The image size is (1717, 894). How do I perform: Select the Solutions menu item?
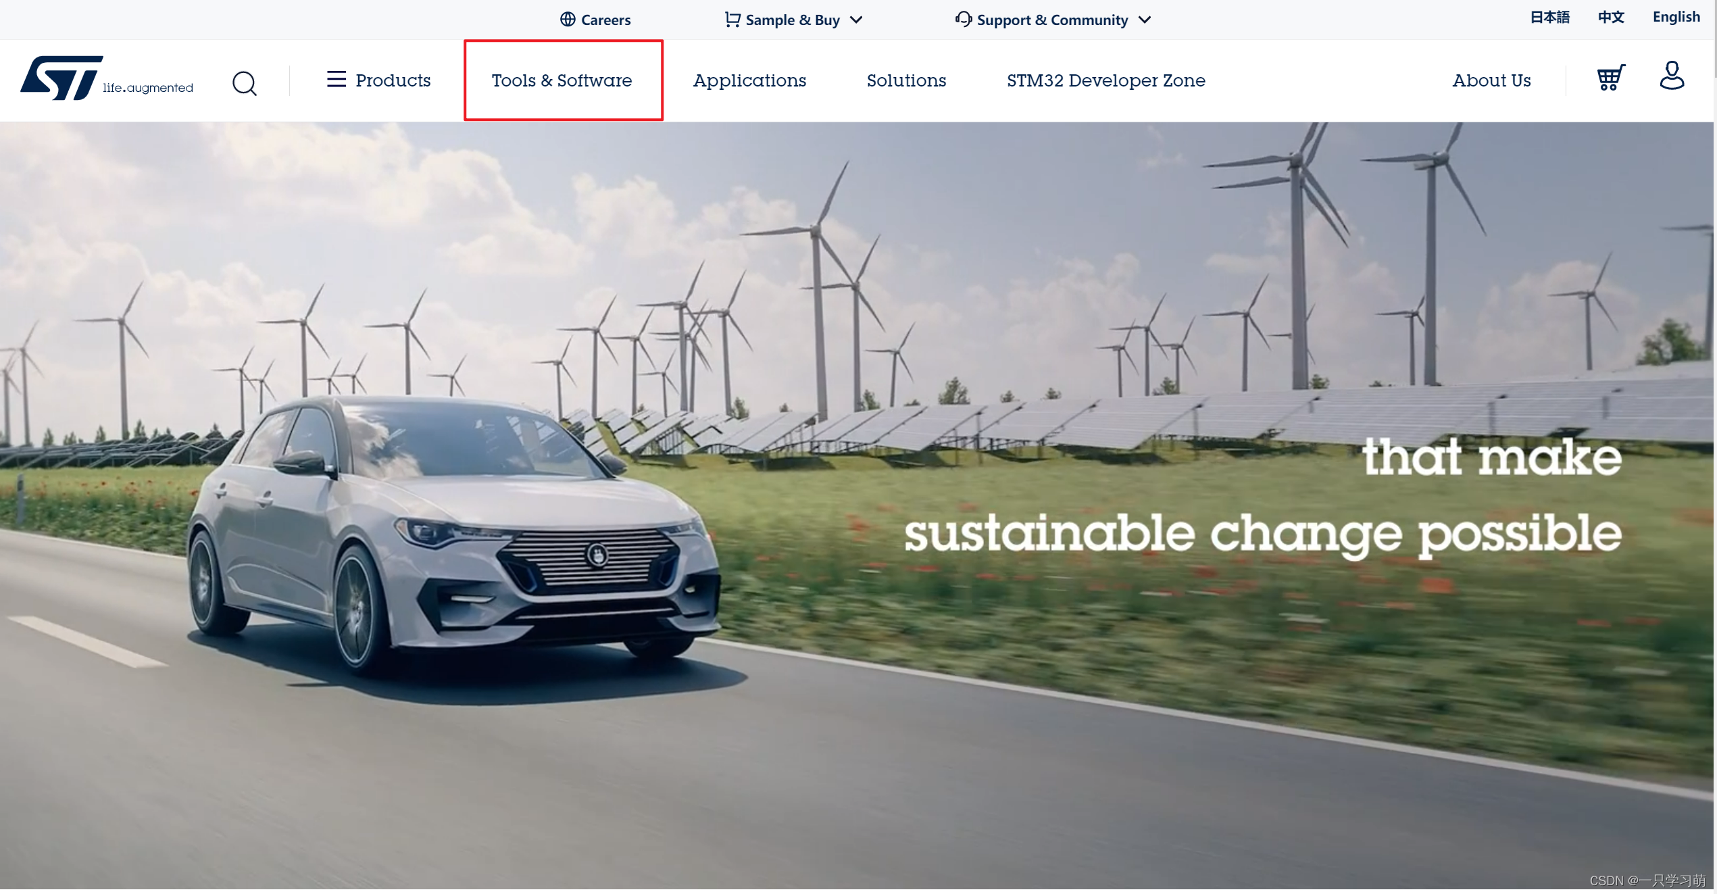[905, 80]
